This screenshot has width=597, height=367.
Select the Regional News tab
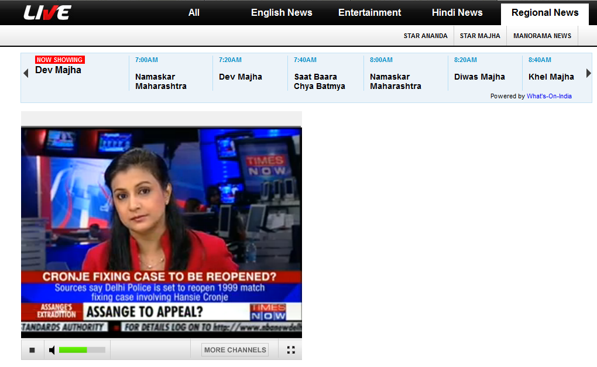pos(545,13)
